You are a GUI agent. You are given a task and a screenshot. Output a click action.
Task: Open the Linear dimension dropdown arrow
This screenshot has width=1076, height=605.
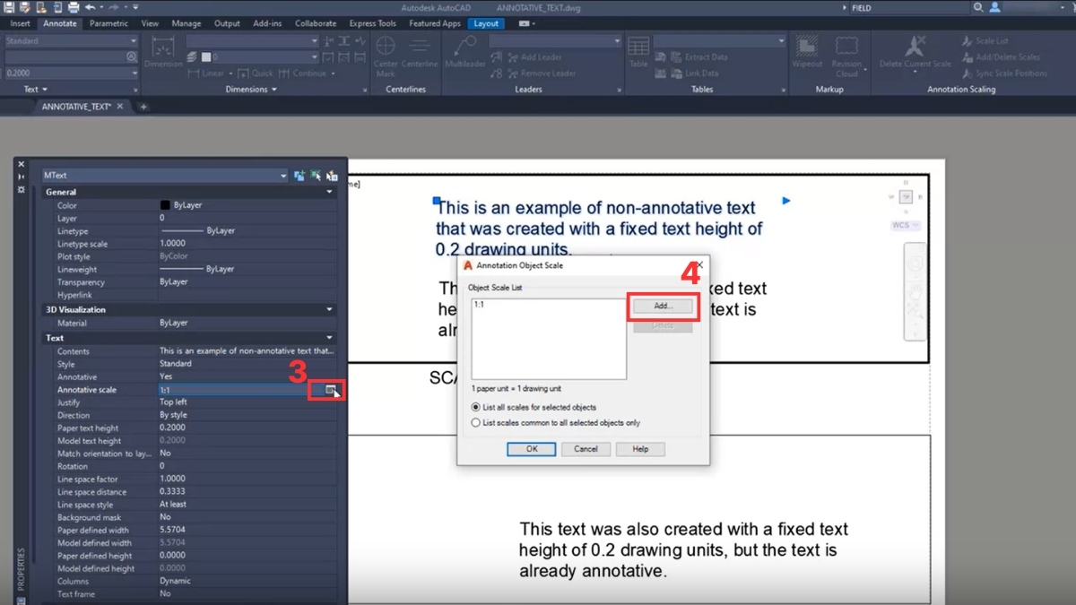coord(230,73)
